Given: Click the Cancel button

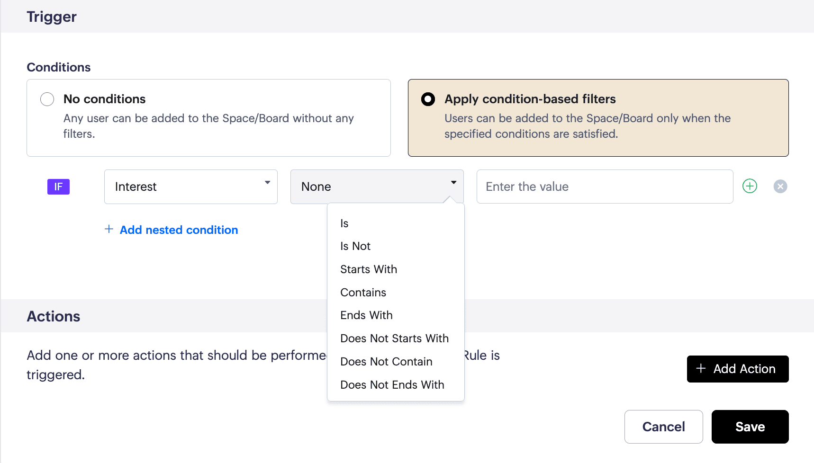Looking at the screenshot, I should 663,427.
